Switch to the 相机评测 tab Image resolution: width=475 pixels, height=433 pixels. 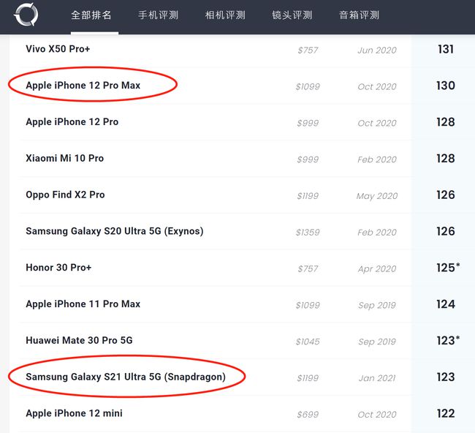click(225, 15)
